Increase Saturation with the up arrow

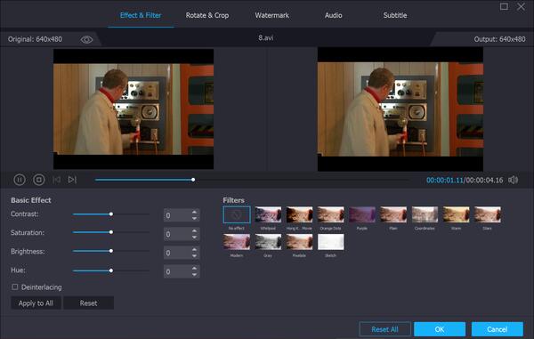pyautogui.click(x=194, y=230)
